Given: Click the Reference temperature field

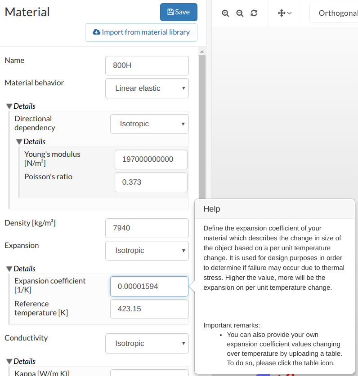Looking at the screenshot, I should pyautogui.click(x=149, y=309).
